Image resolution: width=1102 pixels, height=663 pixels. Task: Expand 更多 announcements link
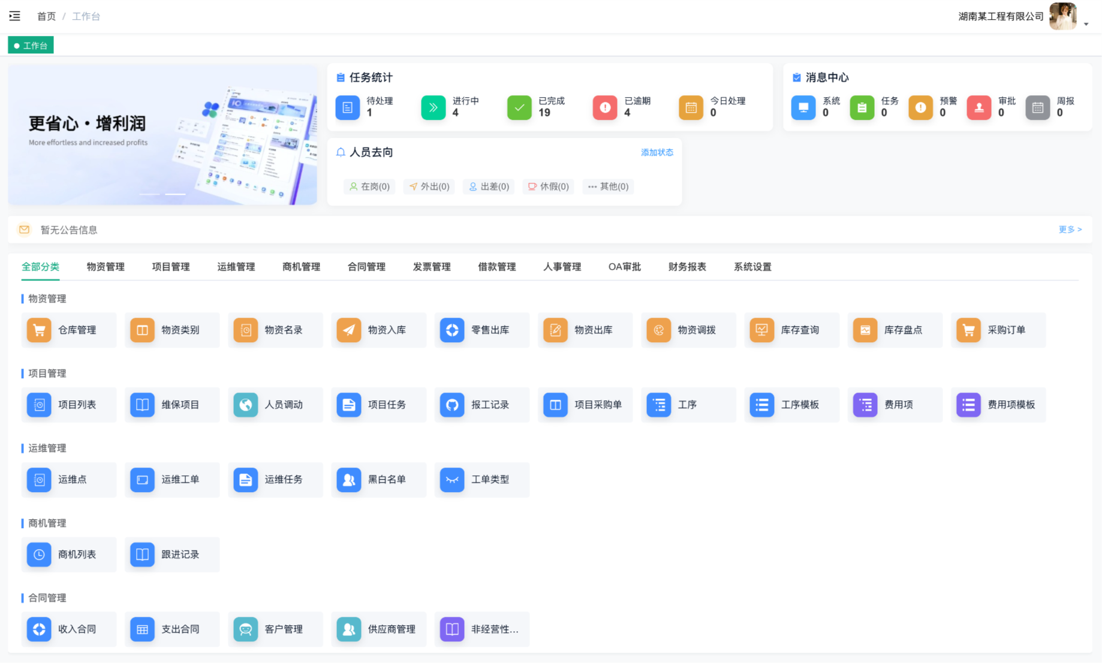1070,230
